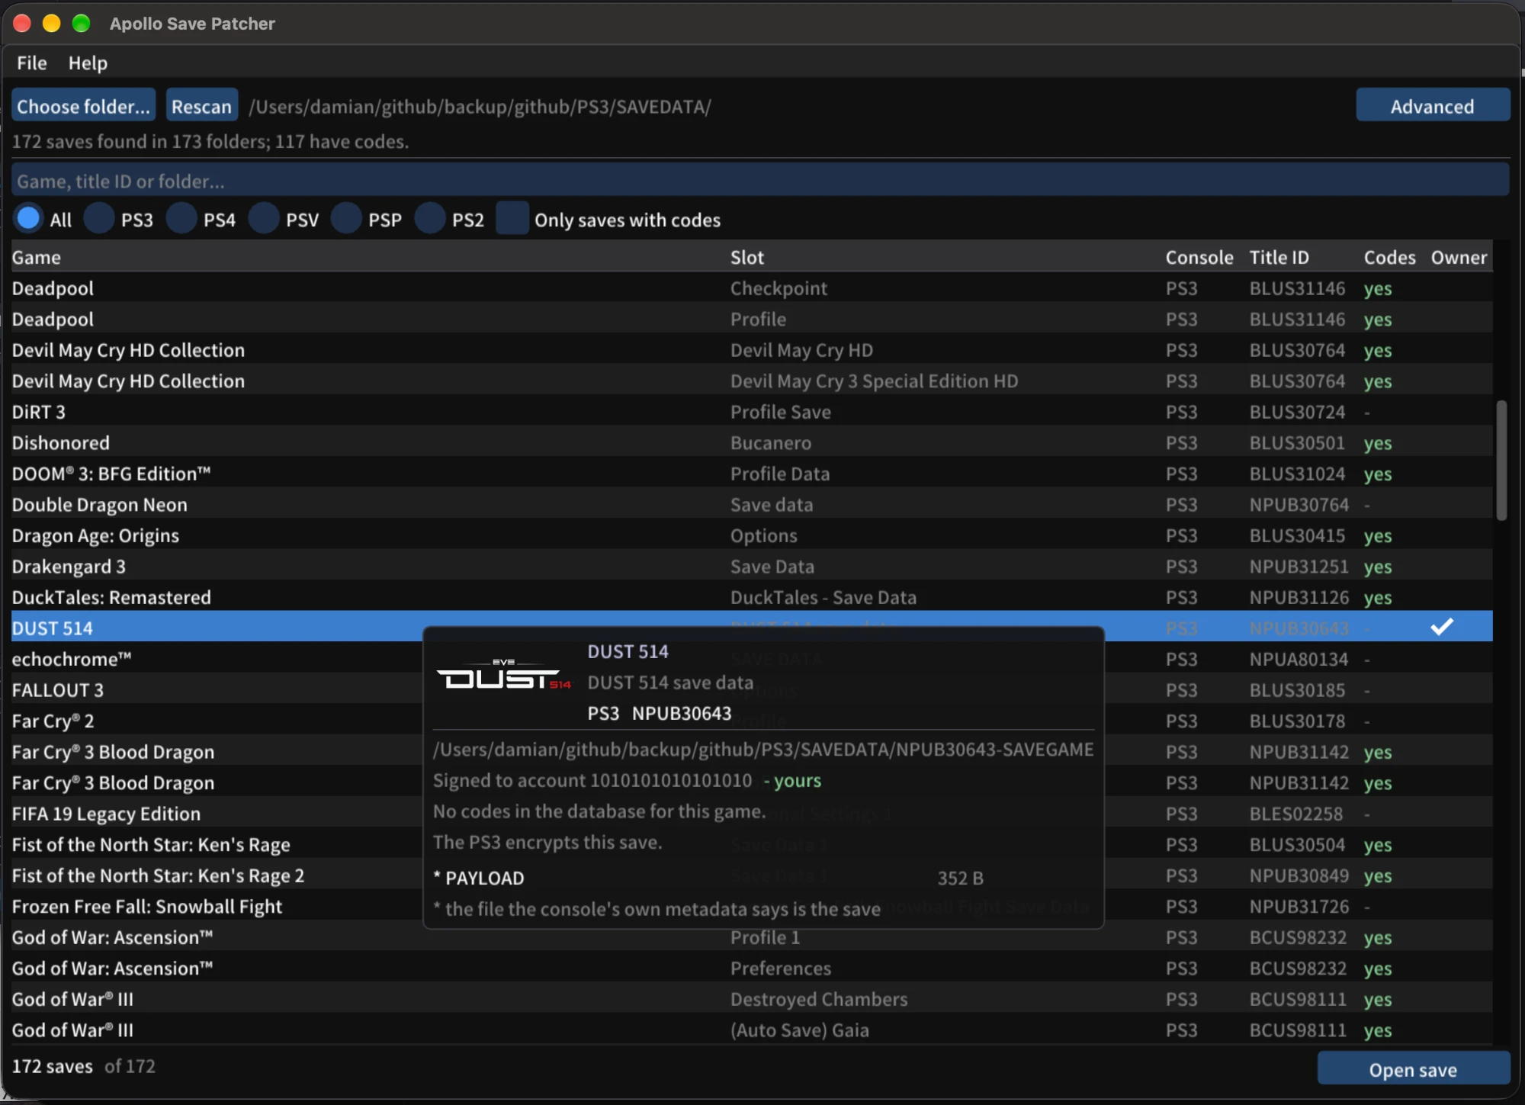Click the Choose folder button
Image resolution: width=1525 pixels, height=1105 pixels.
coord(83,106)
